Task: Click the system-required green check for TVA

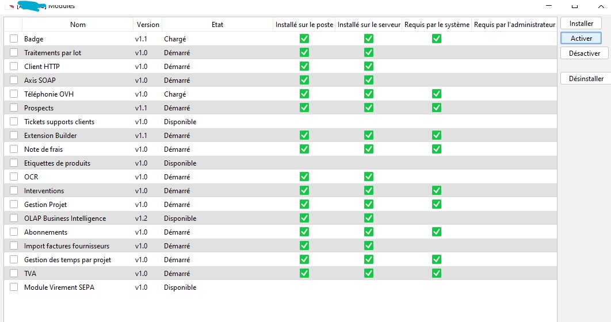Action: [437, 273]
